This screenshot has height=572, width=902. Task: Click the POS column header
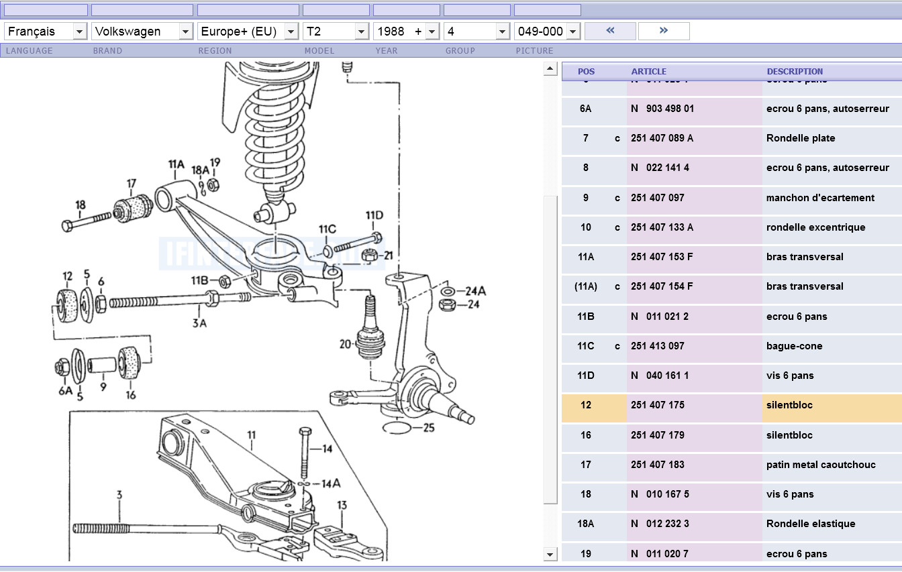(x=586, y=71)
